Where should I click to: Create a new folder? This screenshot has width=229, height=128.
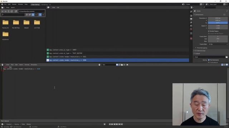16,11
